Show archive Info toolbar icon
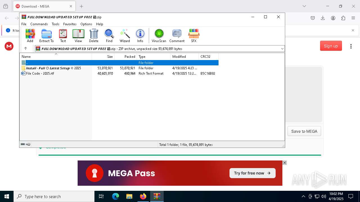 point(140,36)
